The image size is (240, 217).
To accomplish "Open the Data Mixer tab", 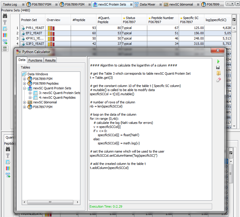I will pos(147,4).
